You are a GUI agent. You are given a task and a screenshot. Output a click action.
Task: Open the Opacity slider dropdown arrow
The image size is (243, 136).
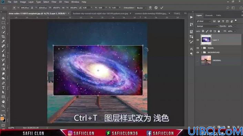pyautogui.click(x=235, y=26)
